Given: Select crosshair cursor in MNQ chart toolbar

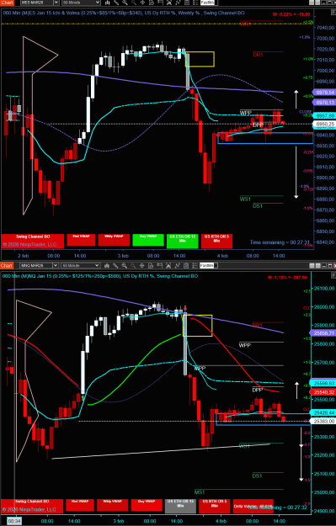Looking at the screenshot, I should [142, 266].
